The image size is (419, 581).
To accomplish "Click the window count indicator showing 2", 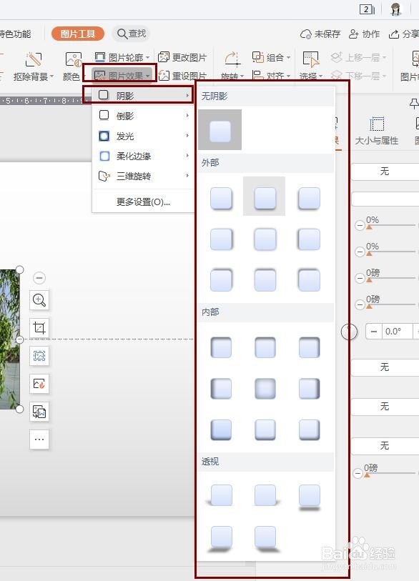I will click(x=367, y=9).
